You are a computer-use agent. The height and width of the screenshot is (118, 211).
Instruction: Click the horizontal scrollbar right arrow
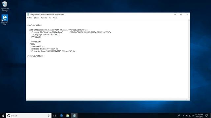[x=187, y=99]
